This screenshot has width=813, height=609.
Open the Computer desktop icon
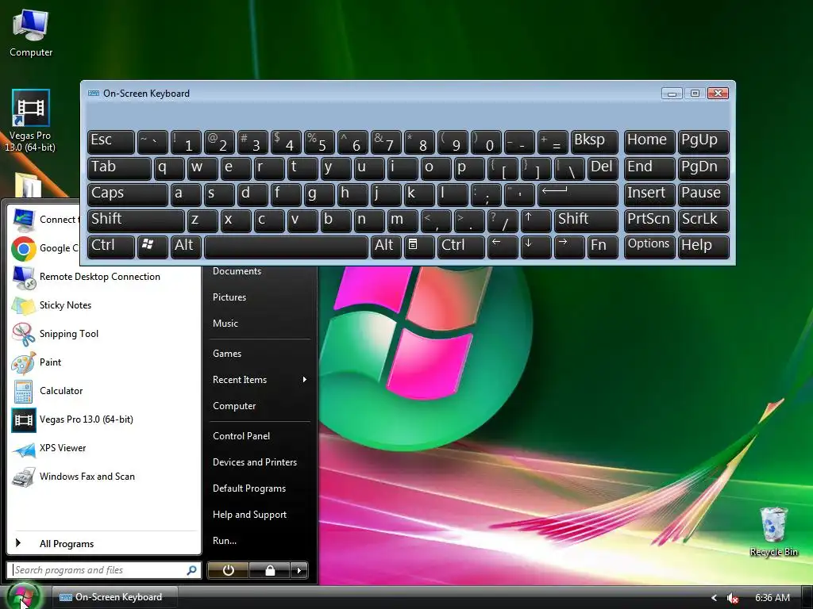(x=31, y=26)
